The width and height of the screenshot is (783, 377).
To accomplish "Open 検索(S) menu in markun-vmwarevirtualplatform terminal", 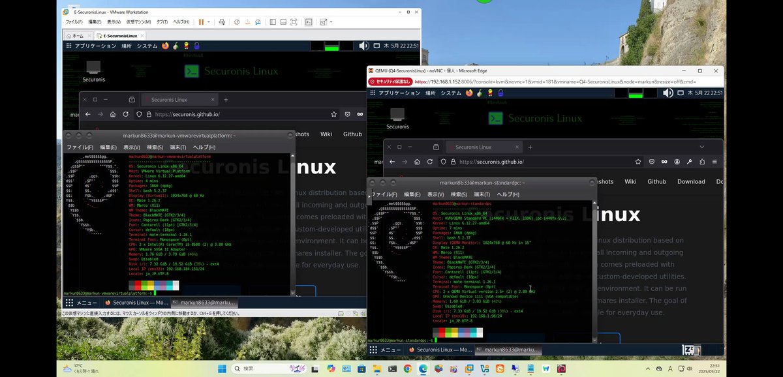I will 154,147.
